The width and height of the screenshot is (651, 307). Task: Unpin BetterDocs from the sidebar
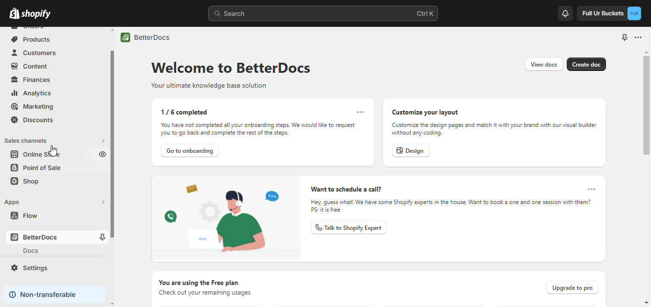pyautogui.click(x=102, y=237)
